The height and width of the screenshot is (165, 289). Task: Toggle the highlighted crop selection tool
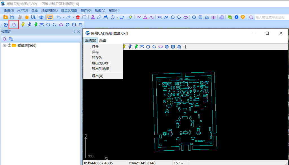(x=50, y=17)
